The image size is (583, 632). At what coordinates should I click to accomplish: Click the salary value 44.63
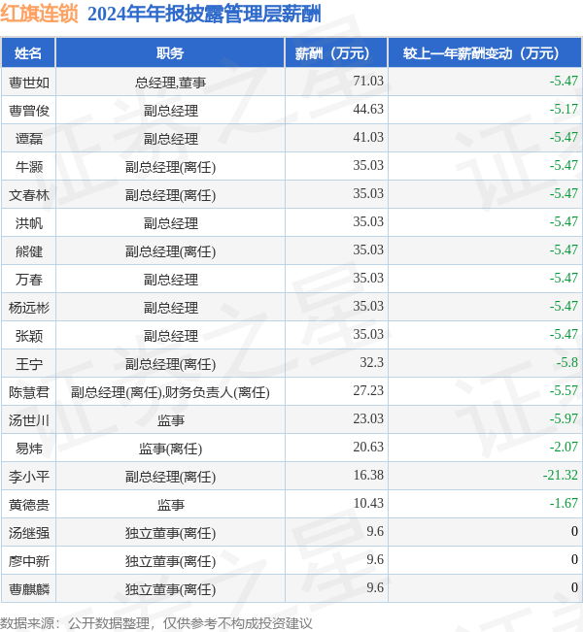point(368,110)
